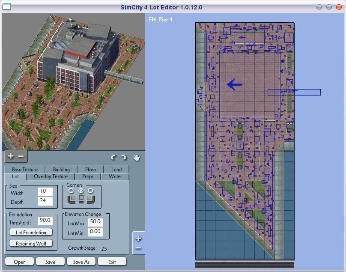Click the FH_Pier 4 lot name
The height and width of the screenshot is (272, 346).
click(x=161, y=19)
